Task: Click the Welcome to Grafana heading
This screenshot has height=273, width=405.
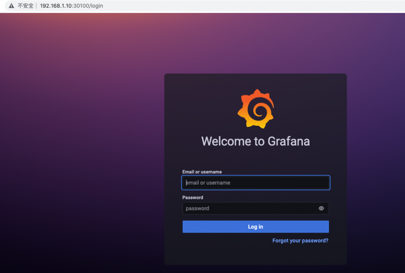Action: click(255, 141)
